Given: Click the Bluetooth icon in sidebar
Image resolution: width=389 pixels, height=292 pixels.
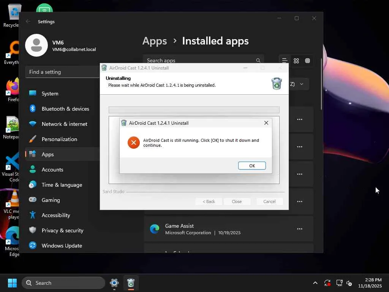Looking at the screenshot, I should (33, 108).
